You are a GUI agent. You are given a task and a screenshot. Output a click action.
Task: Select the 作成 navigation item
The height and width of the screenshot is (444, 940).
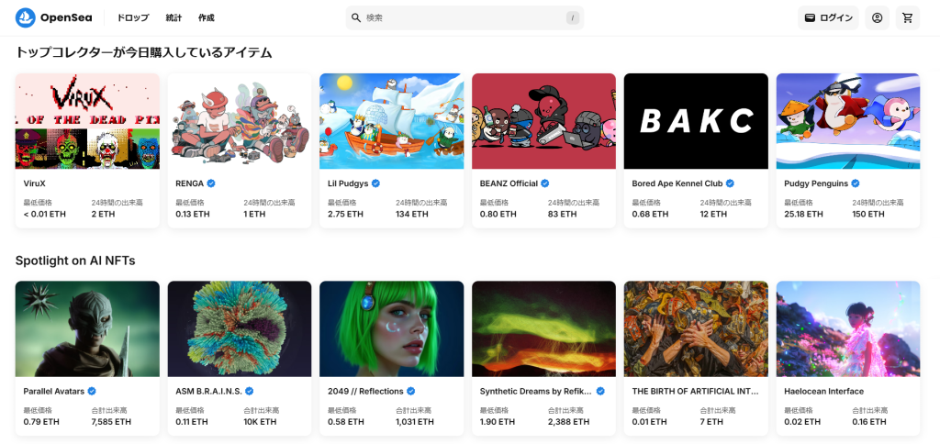pyautogui.click(x=207, y=17)
